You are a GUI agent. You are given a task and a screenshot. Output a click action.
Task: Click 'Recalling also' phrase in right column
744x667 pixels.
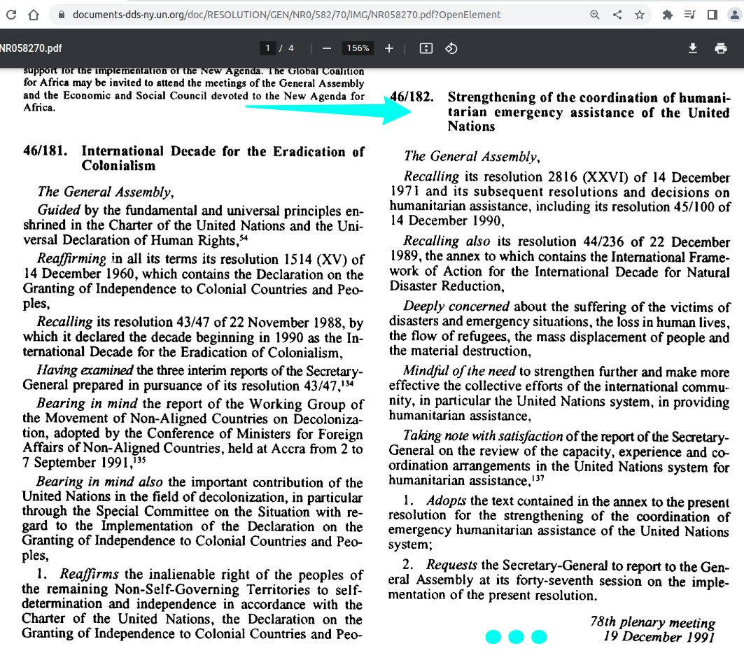(447, 241)
